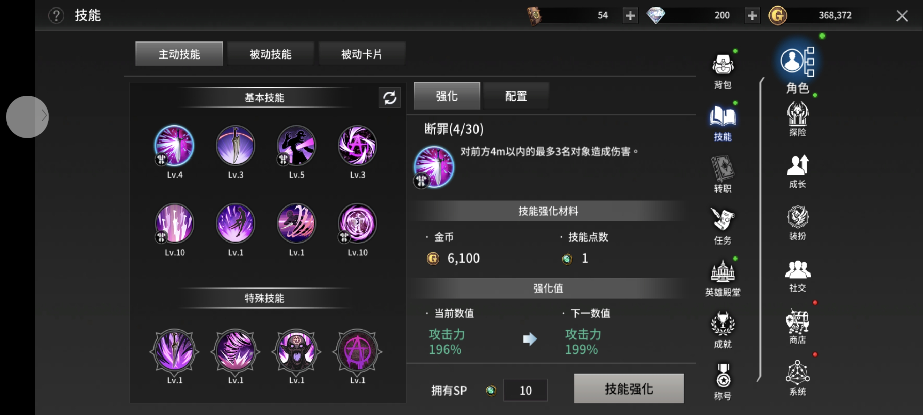Viewport: 923px width, 415px height.
Task: Switch to the 配置 tab
Action: tap(516, 96)
